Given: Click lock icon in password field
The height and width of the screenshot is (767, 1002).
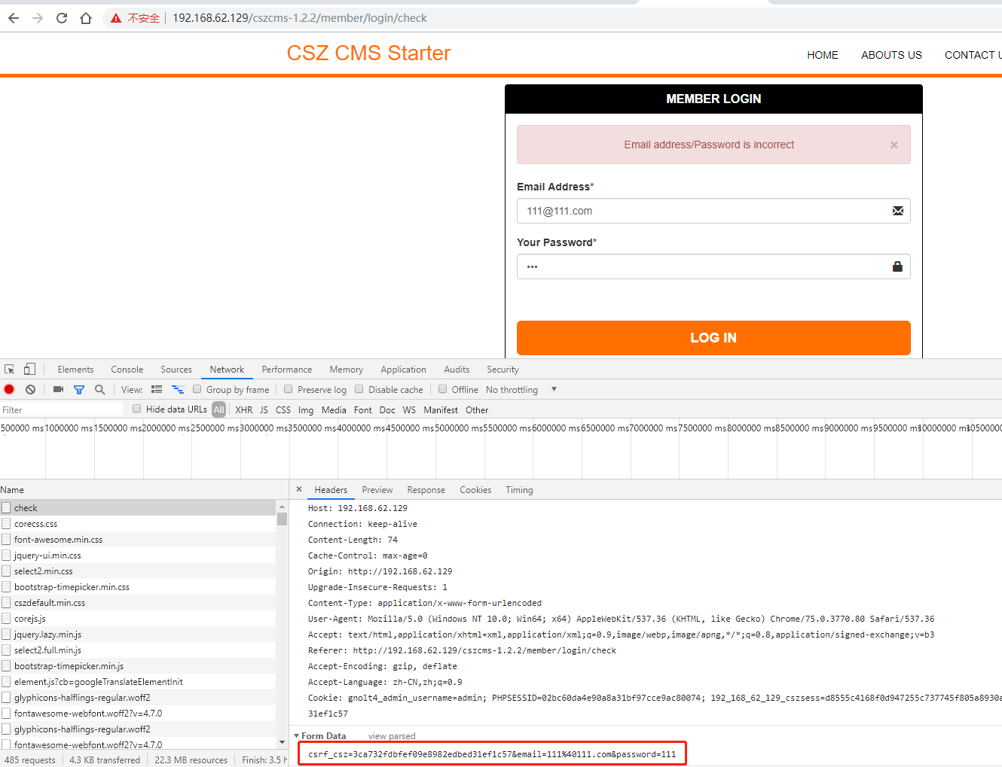Looking at the screenshot, I should pyautogui.click(x=897, y=266).
